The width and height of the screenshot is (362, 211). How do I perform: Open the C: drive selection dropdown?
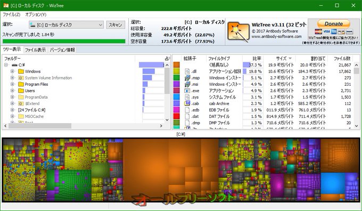[x=66, y=25]
